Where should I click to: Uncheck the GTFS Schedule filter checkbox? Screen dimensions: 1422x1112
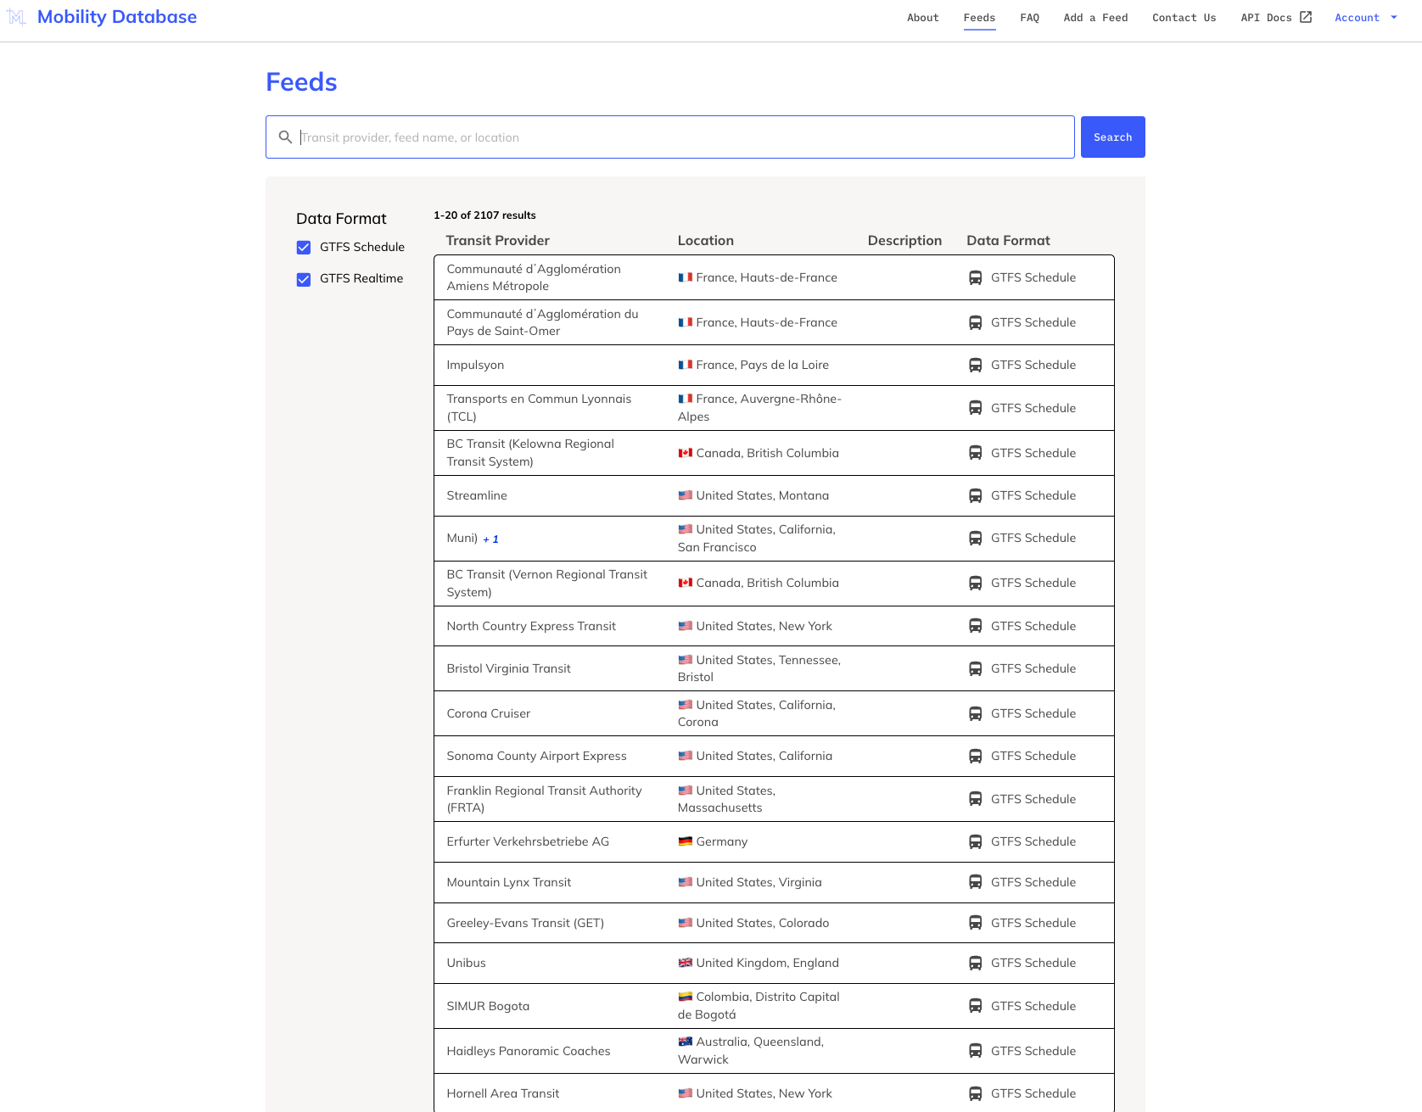coord(304,248)
